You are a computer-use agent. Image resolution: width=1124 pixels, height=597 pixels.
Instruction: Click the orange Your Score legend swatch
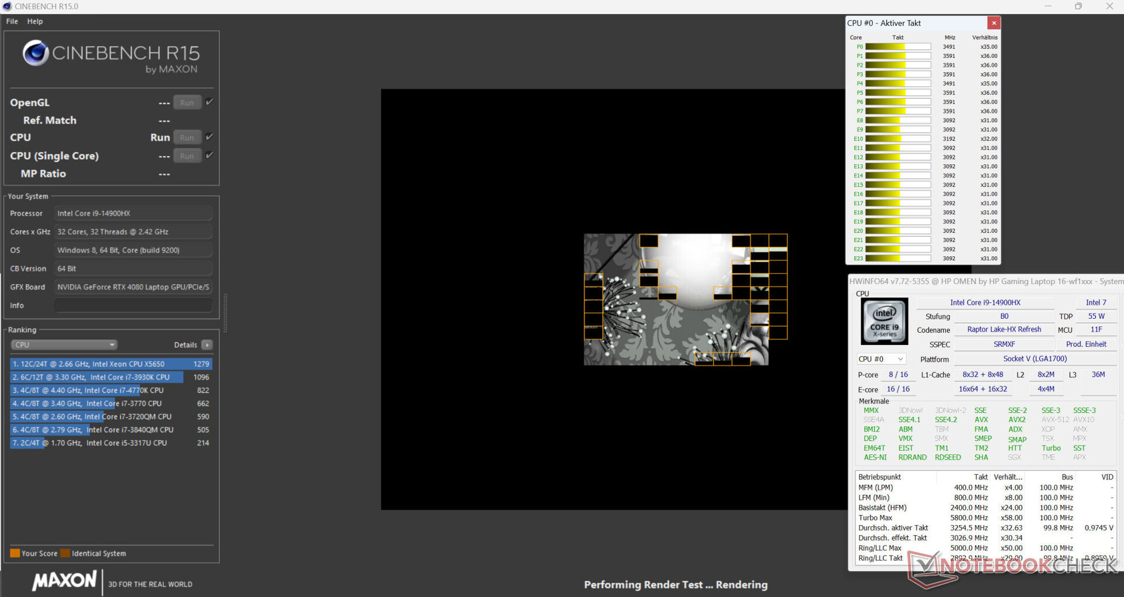15,553
